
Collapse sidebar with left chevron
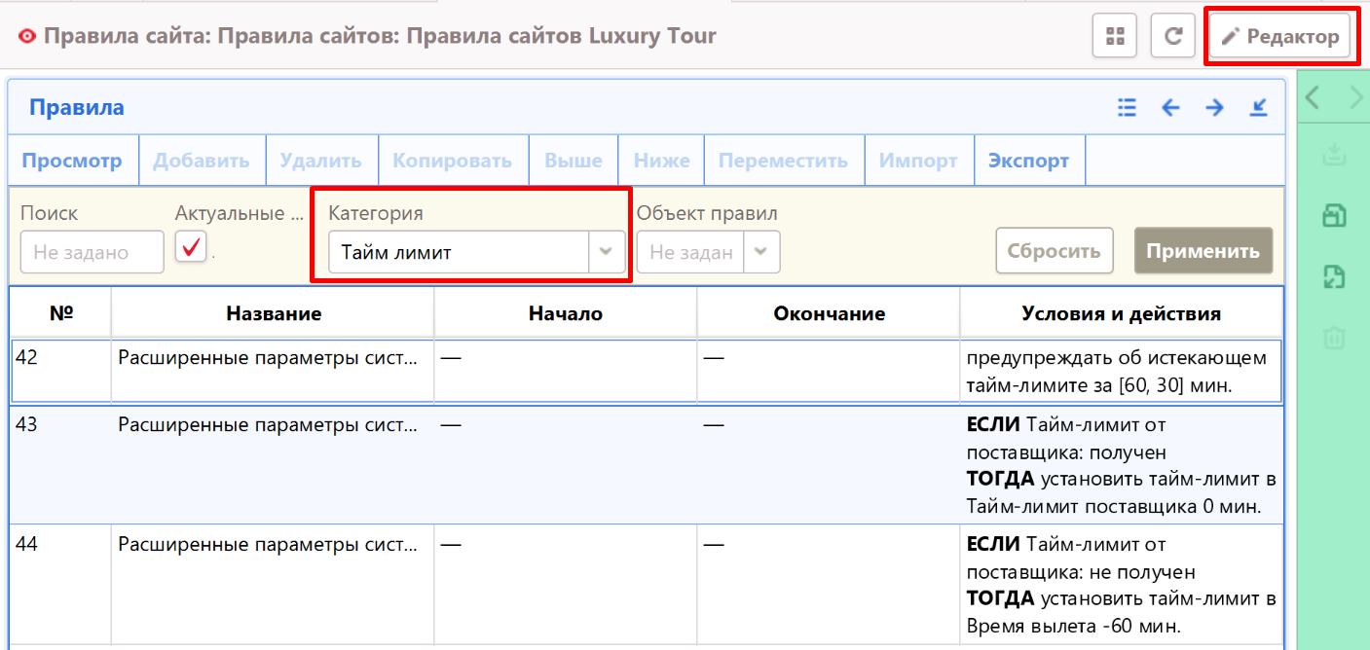pos(1313,97)
